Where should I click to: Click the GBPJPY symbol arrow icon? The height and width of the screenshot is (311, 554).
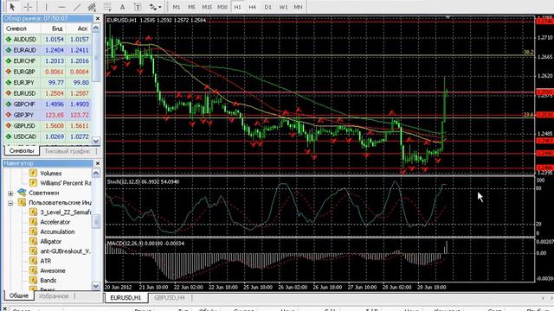tap(9, 115)
